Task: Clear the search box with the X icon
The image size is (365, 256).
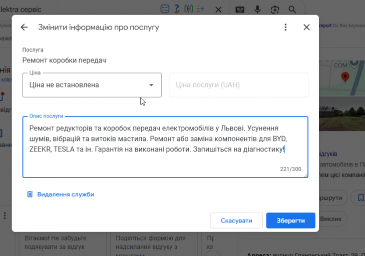Action: tap(218, 9)
